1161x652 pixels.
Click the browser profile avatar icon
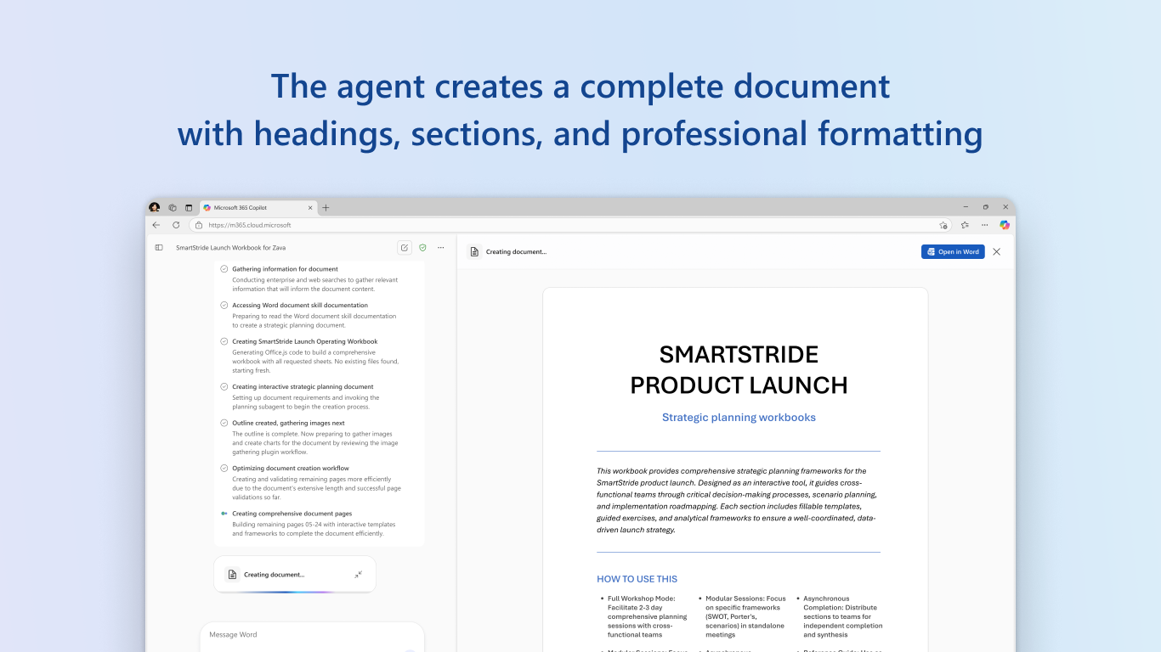pyautogui.click(x=154, y=207)
